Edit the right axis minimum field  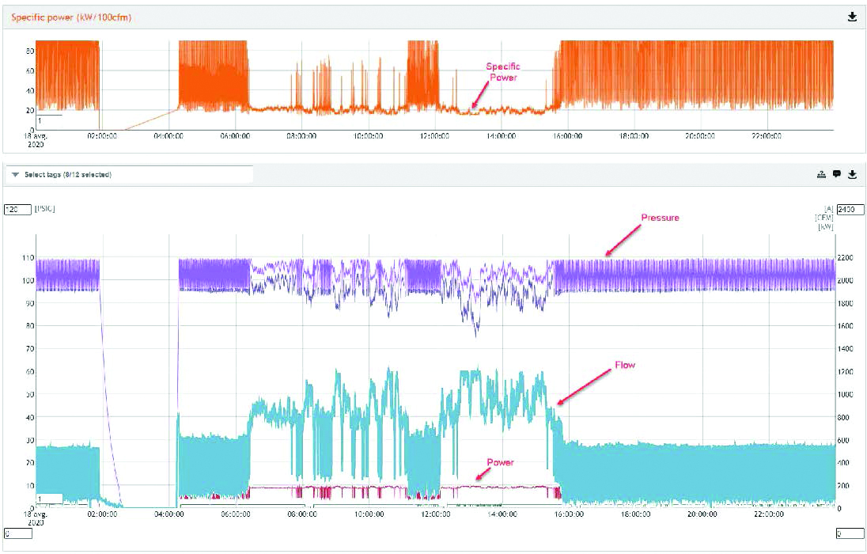click(850, 533)
